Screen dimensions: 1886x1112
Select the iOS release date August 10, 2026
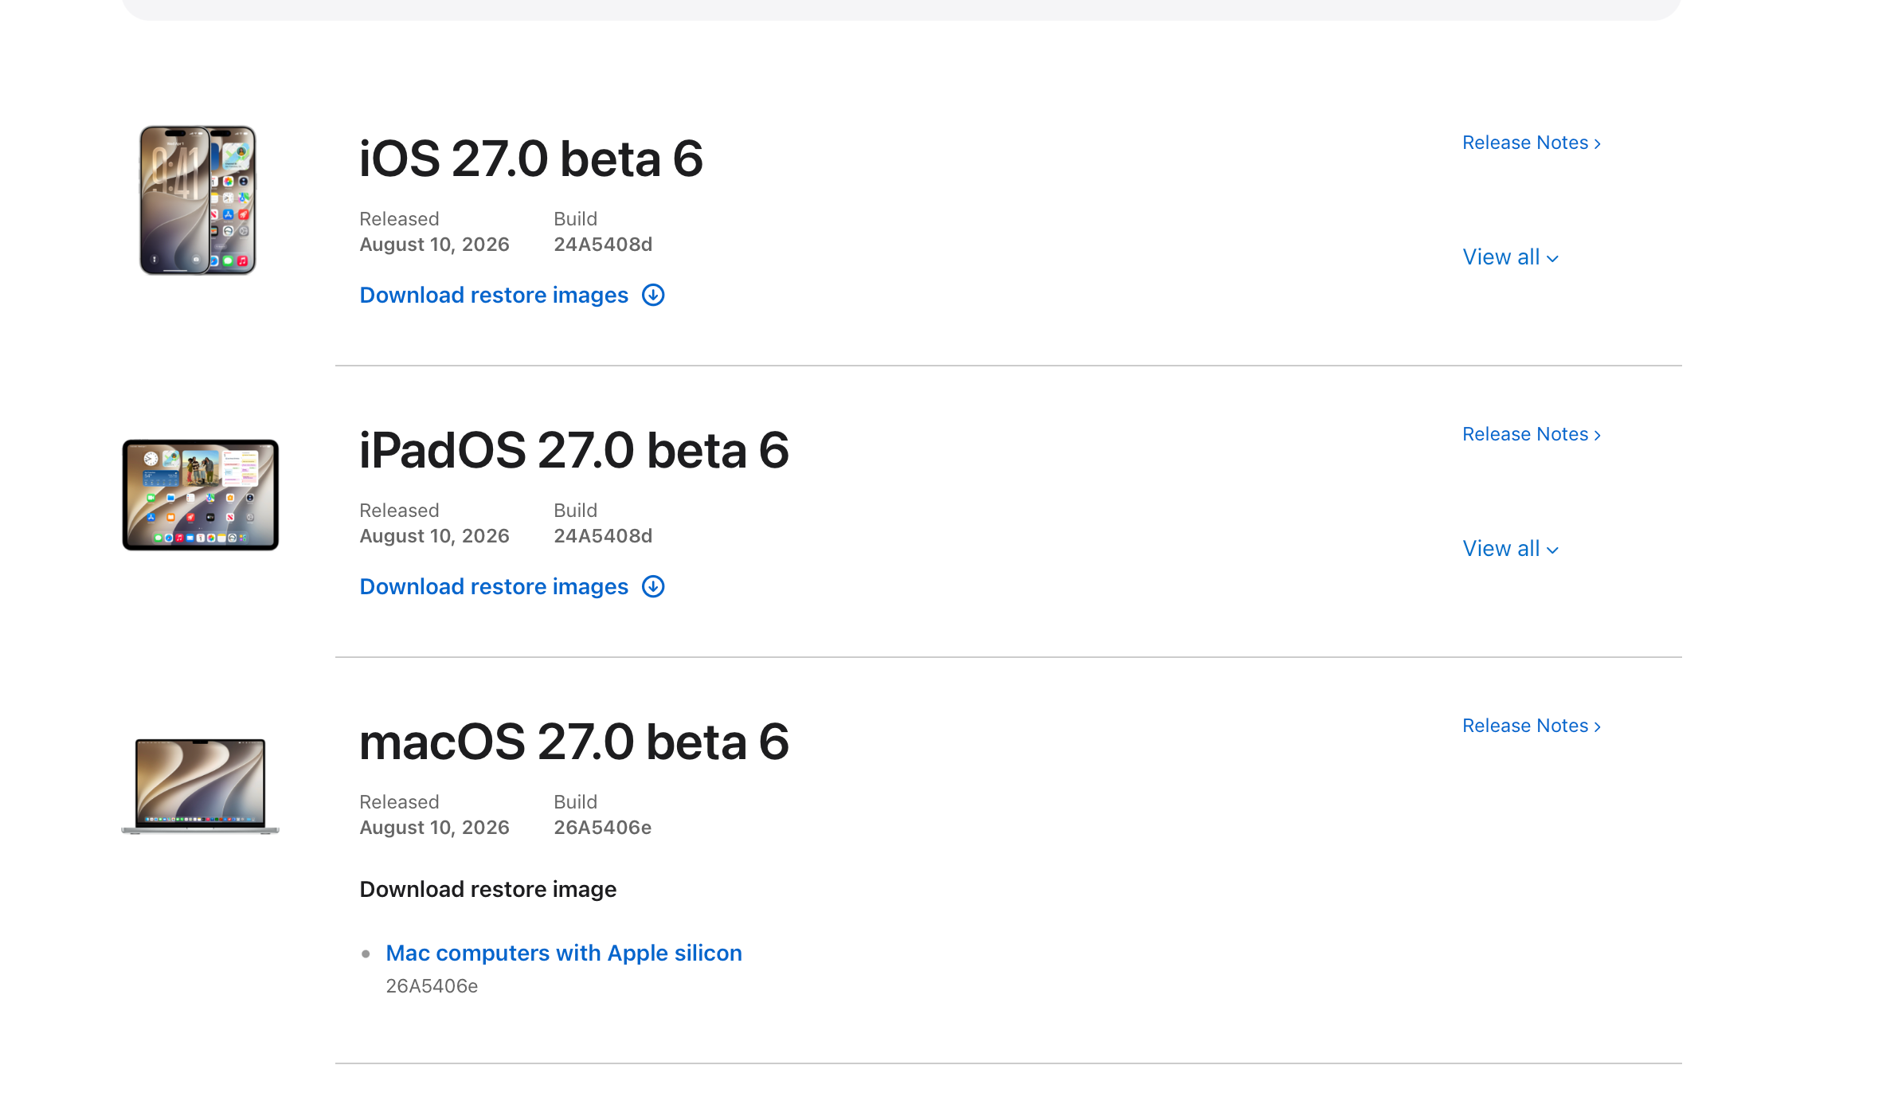[x=434, y=245]
